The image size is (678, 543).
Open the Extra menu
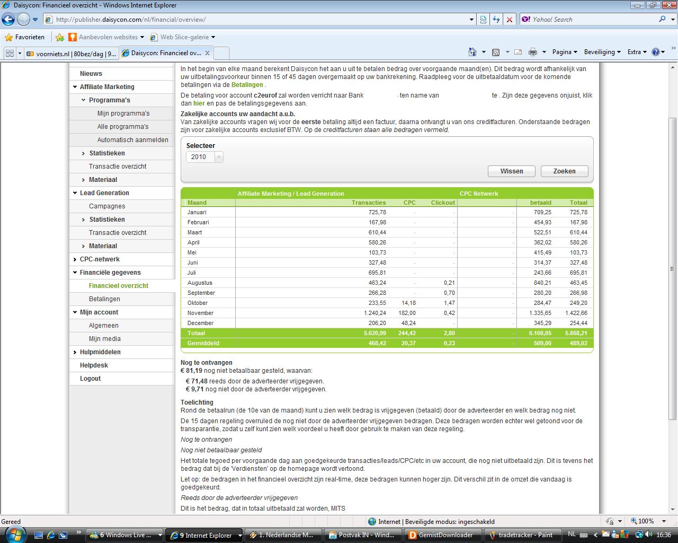pyautogui.click(x=637, y=52)
